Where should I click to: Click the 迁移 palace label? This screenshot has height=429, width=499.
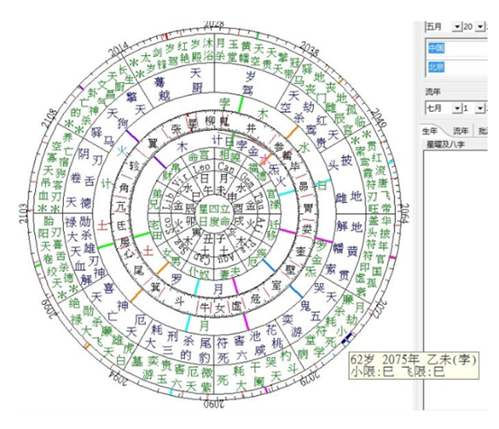click(x=273, y=229)
